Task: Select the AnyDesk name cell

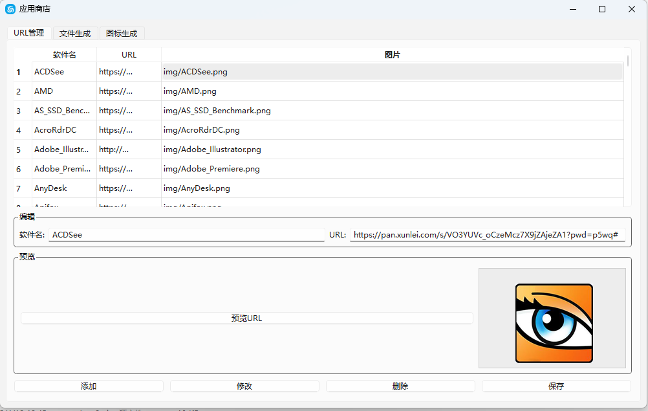Action: point(65,188)
